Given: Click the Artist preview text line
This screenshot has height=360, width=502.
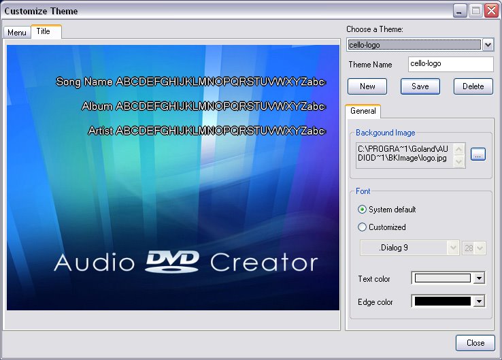Looking at the screenshot, I should pyautogui.click(x=207, y=131).
